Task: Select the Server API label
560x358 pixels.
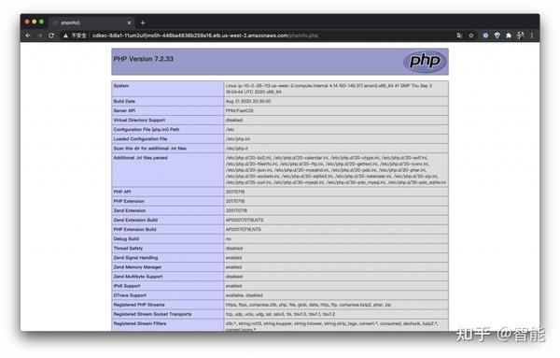Action: point(124,110)
